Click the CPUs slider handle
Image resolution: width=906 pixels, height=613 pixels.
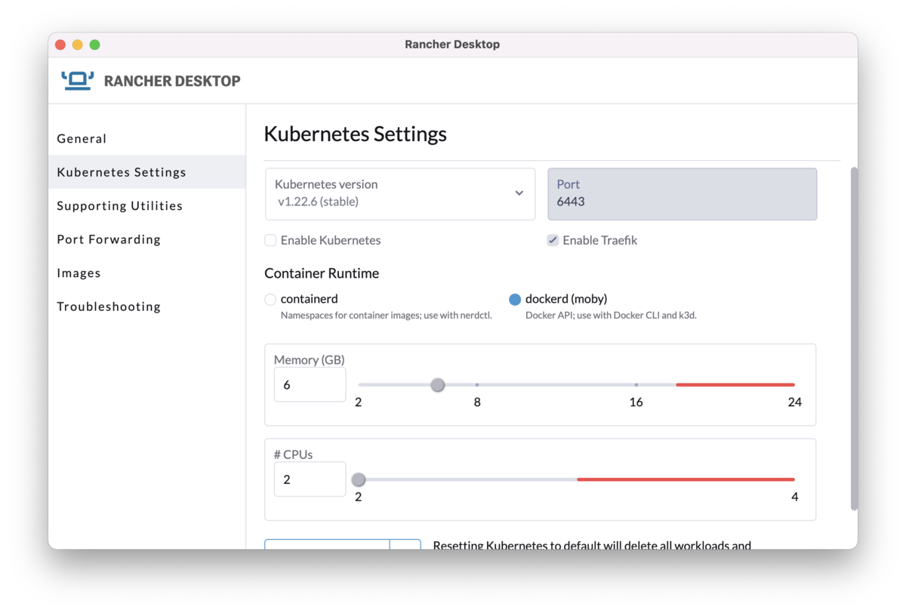coord(359,479)
